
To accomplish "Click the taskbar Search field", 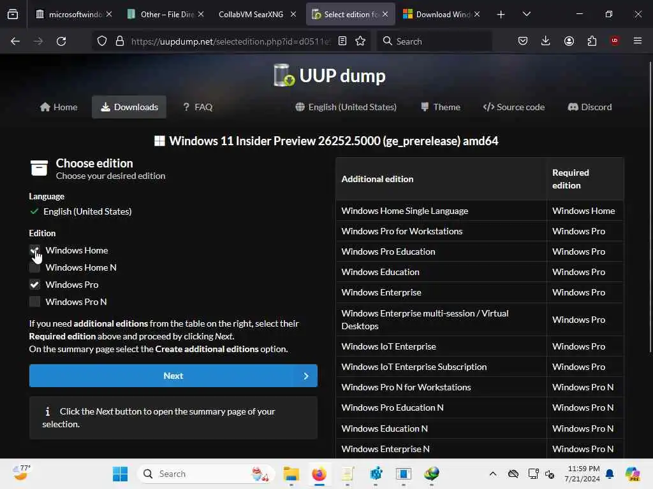I will pyautogui.click(x=206, y=474).
